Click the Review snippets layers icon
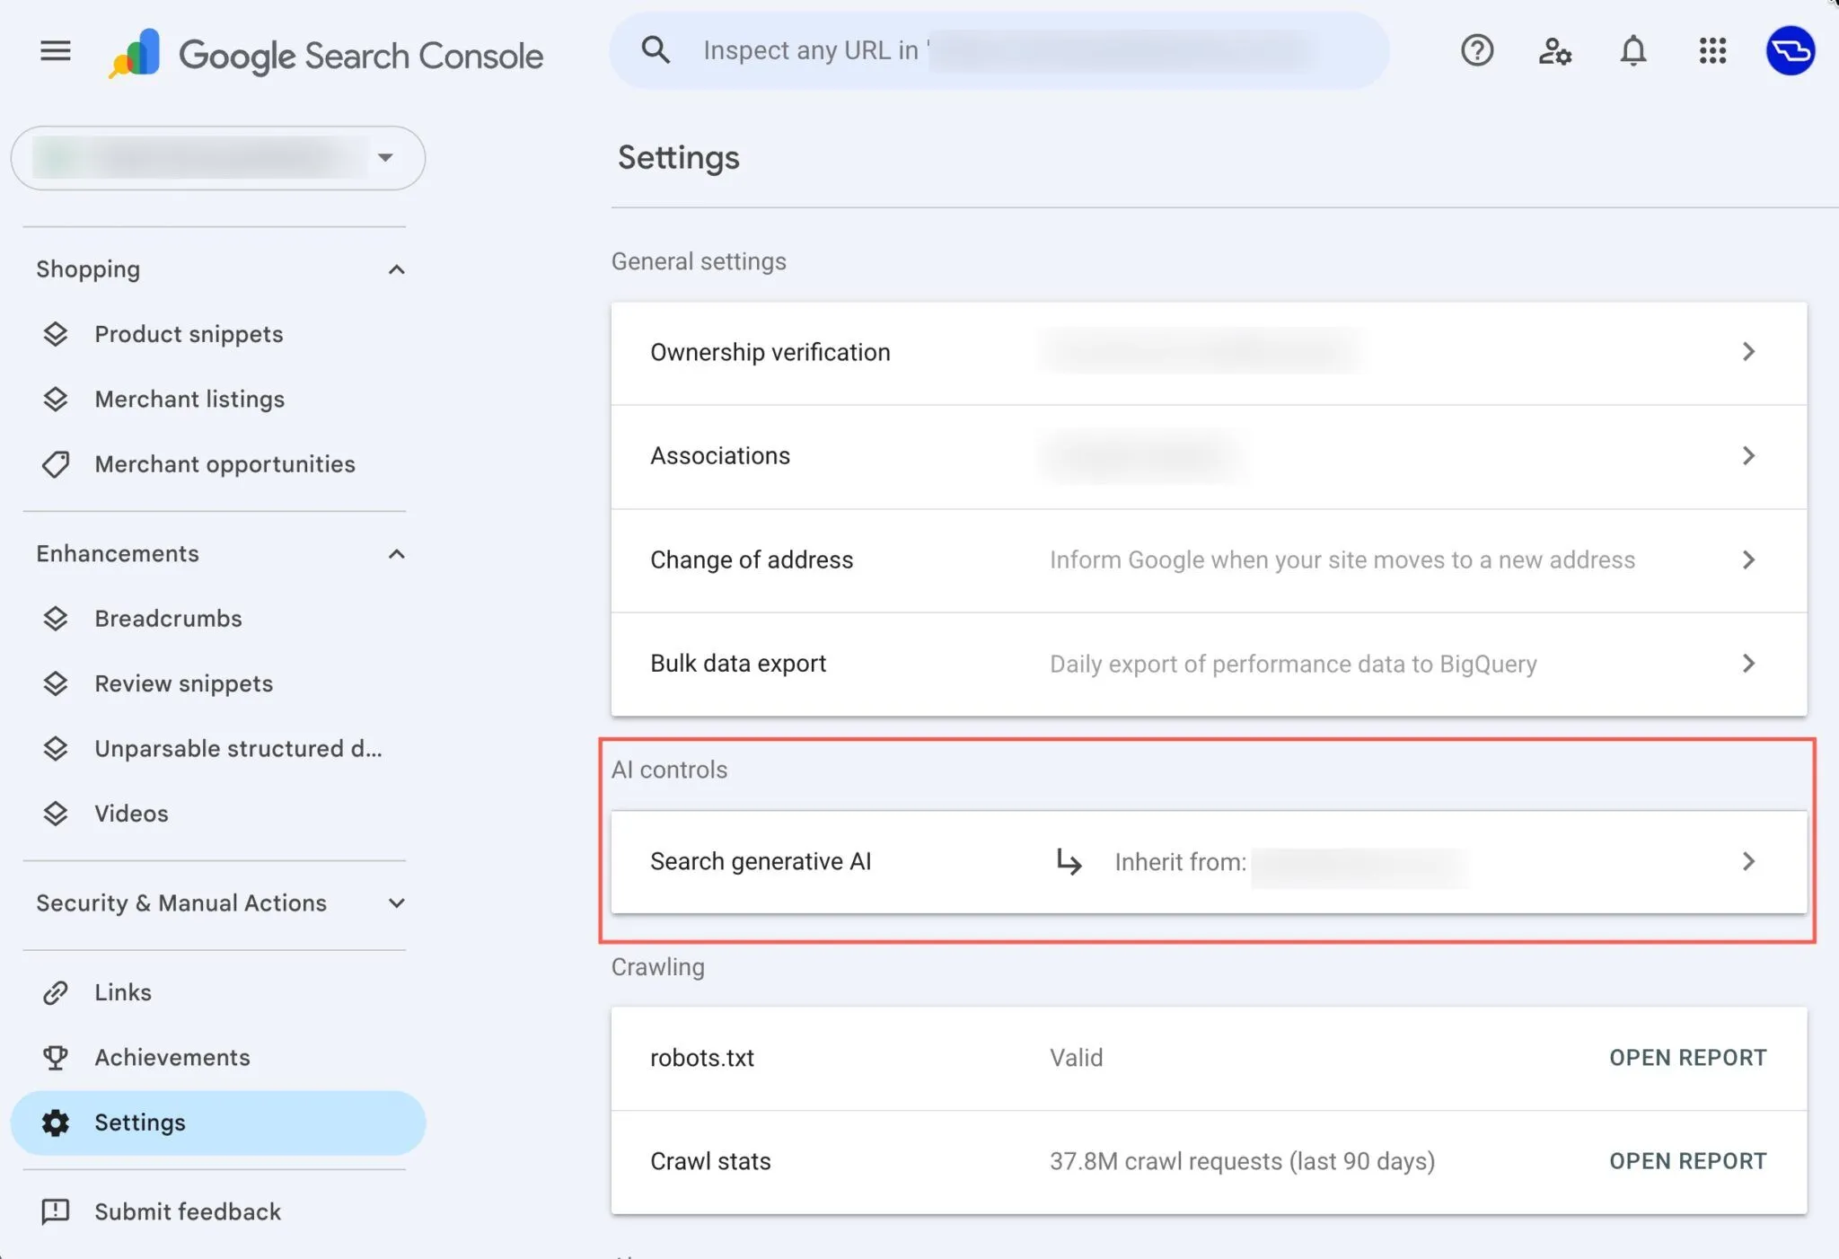Viewport: 1839px width, 1259px height. coord(56,683)
